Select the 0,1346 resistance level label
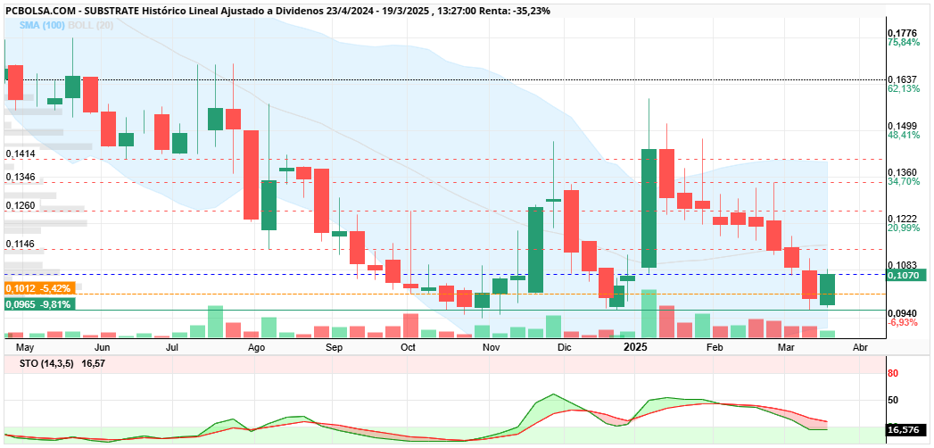 coord(21,177)
